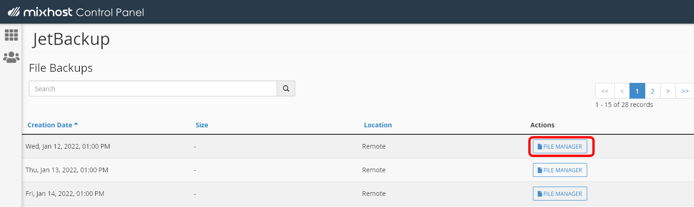Sort by Creation Date column

[x=50, y=125]
